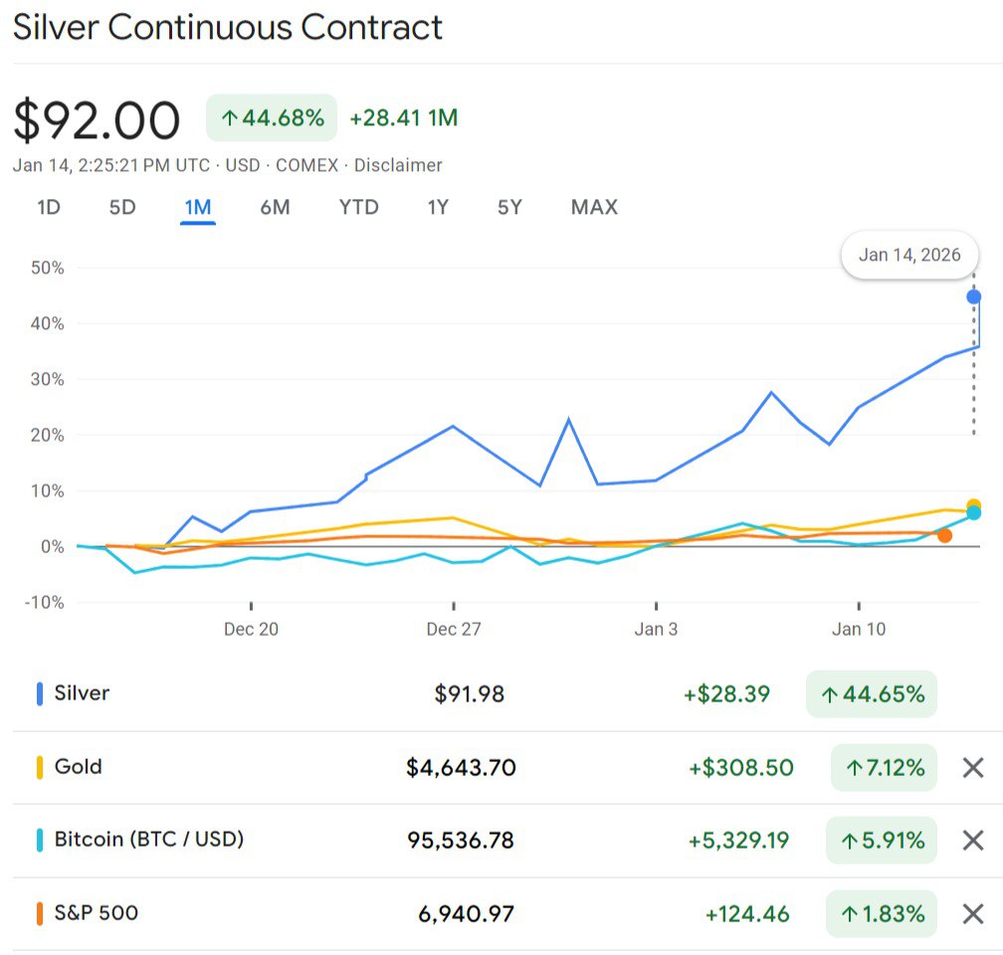Screen dimensions: 1003x955
Task: Open the Disclaimer link
Action: click(398, 165)
